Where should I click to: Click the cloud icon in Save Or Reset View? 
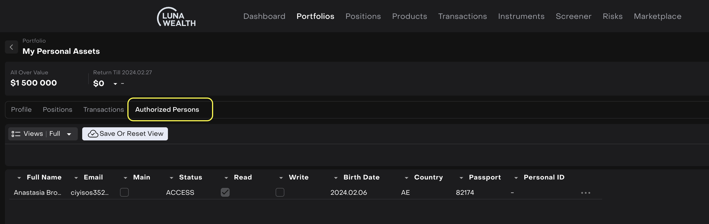click(x=93, y=134)
